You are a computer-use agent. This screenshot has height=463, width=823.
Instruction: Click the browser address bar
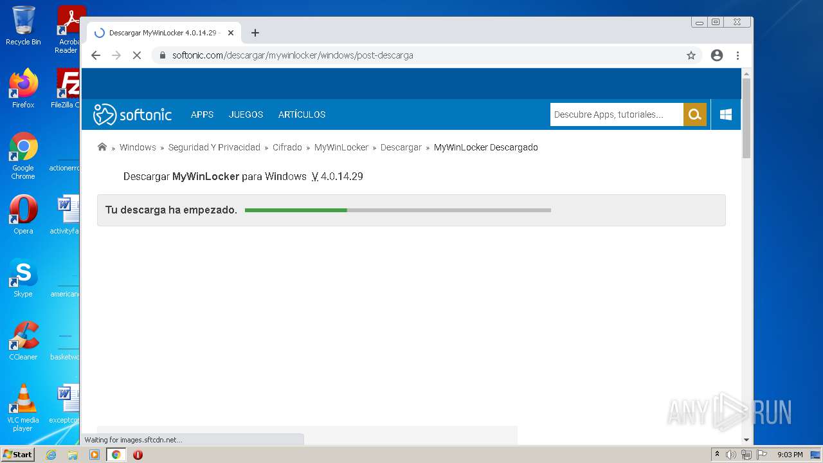[426, 55]
